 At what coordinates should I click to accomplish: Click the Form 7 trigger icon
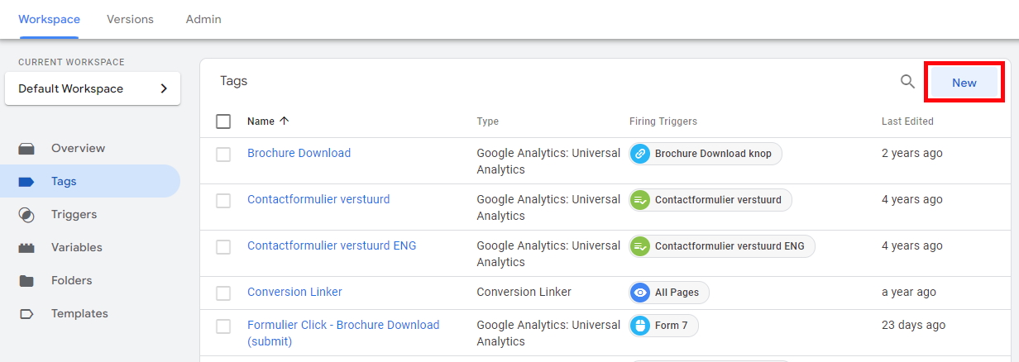click(639, 326)
